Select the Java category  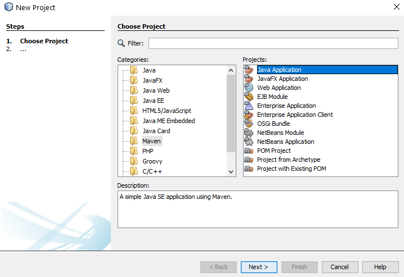click(x=149, y=70)
